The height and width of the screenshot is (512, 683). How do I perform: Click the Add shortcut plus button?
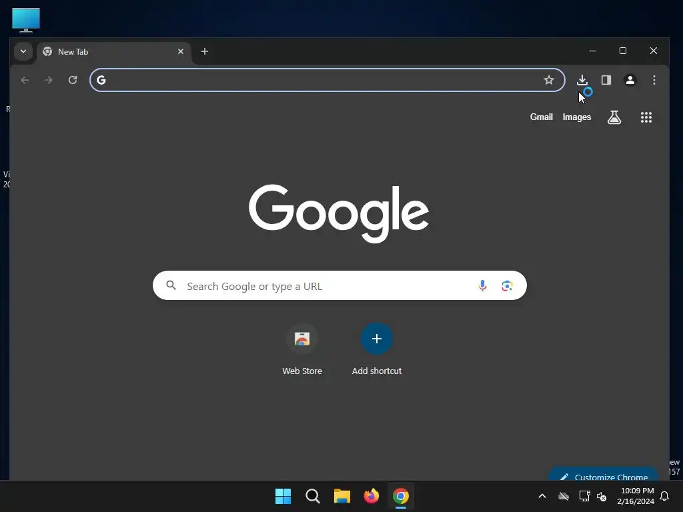[x=377, y=339]
